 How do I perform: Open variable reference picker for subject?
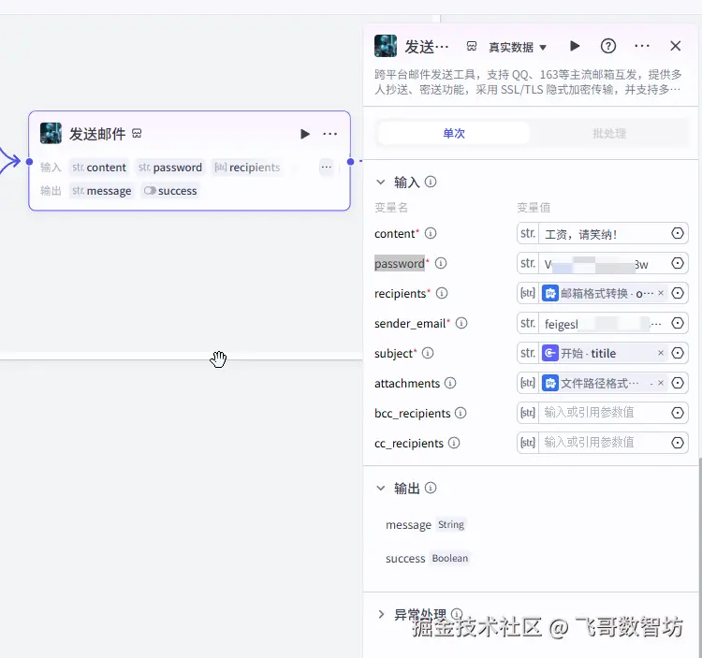click(x=678, y=353)
